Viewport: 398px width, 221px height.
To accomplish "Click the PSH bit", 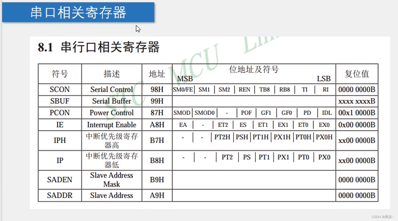I will (x=242, y=137).
